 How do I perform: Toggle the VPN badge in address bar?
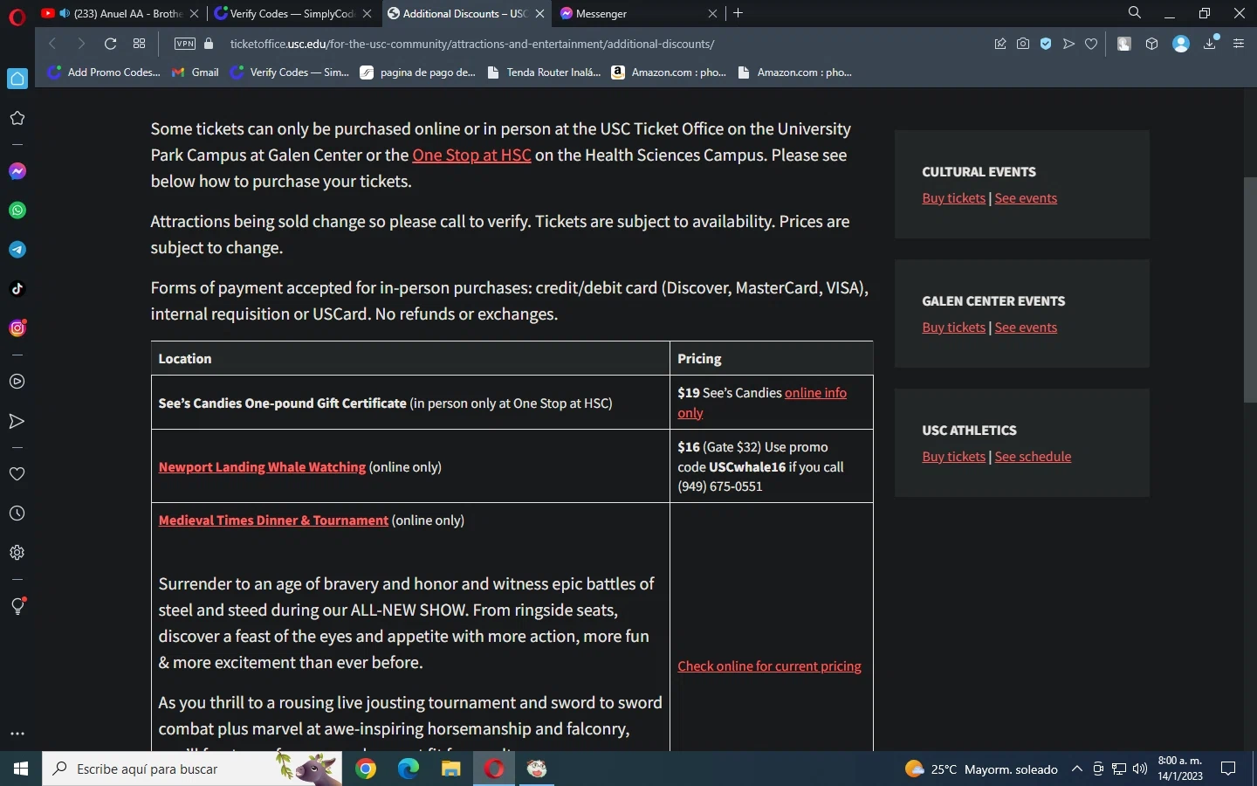pyautogui.click(x=185, y=44)
